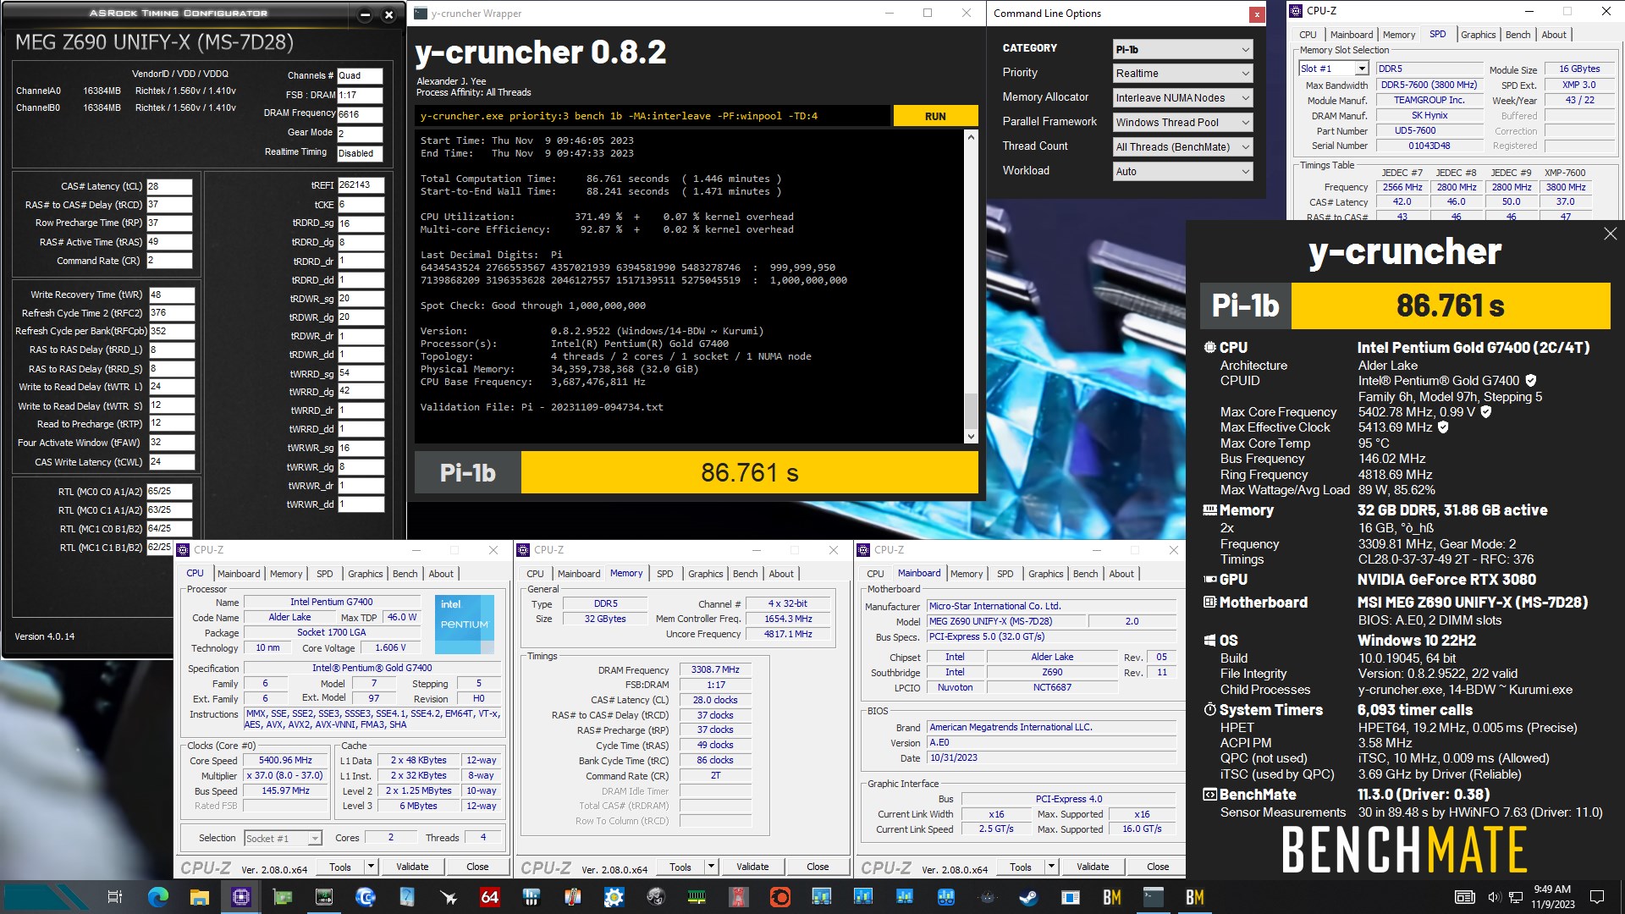Switch to SPD tab in CPU-Z Memory window
The image size is (1625, 914).
(x=665, y=574)
